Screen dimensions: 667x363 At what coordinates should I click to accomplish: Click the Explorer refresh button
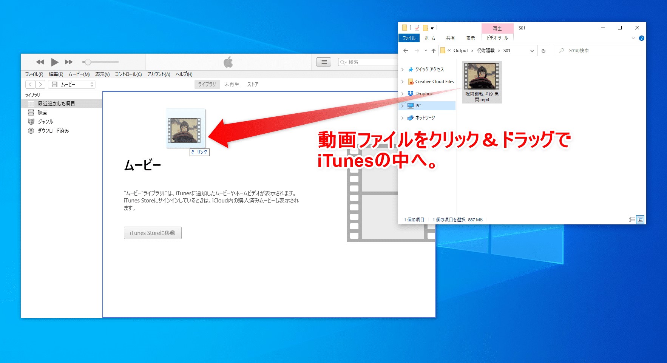543,51
